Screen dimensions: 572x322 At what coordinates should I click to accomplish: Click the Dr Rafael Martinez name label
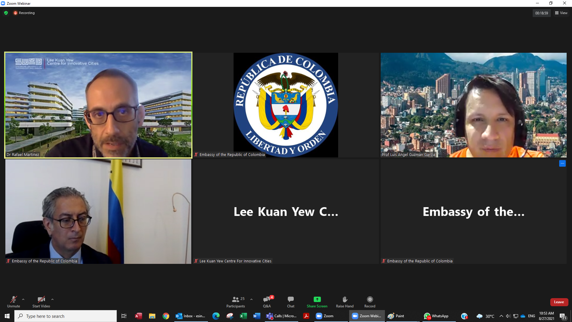click(x=23, y=154)
